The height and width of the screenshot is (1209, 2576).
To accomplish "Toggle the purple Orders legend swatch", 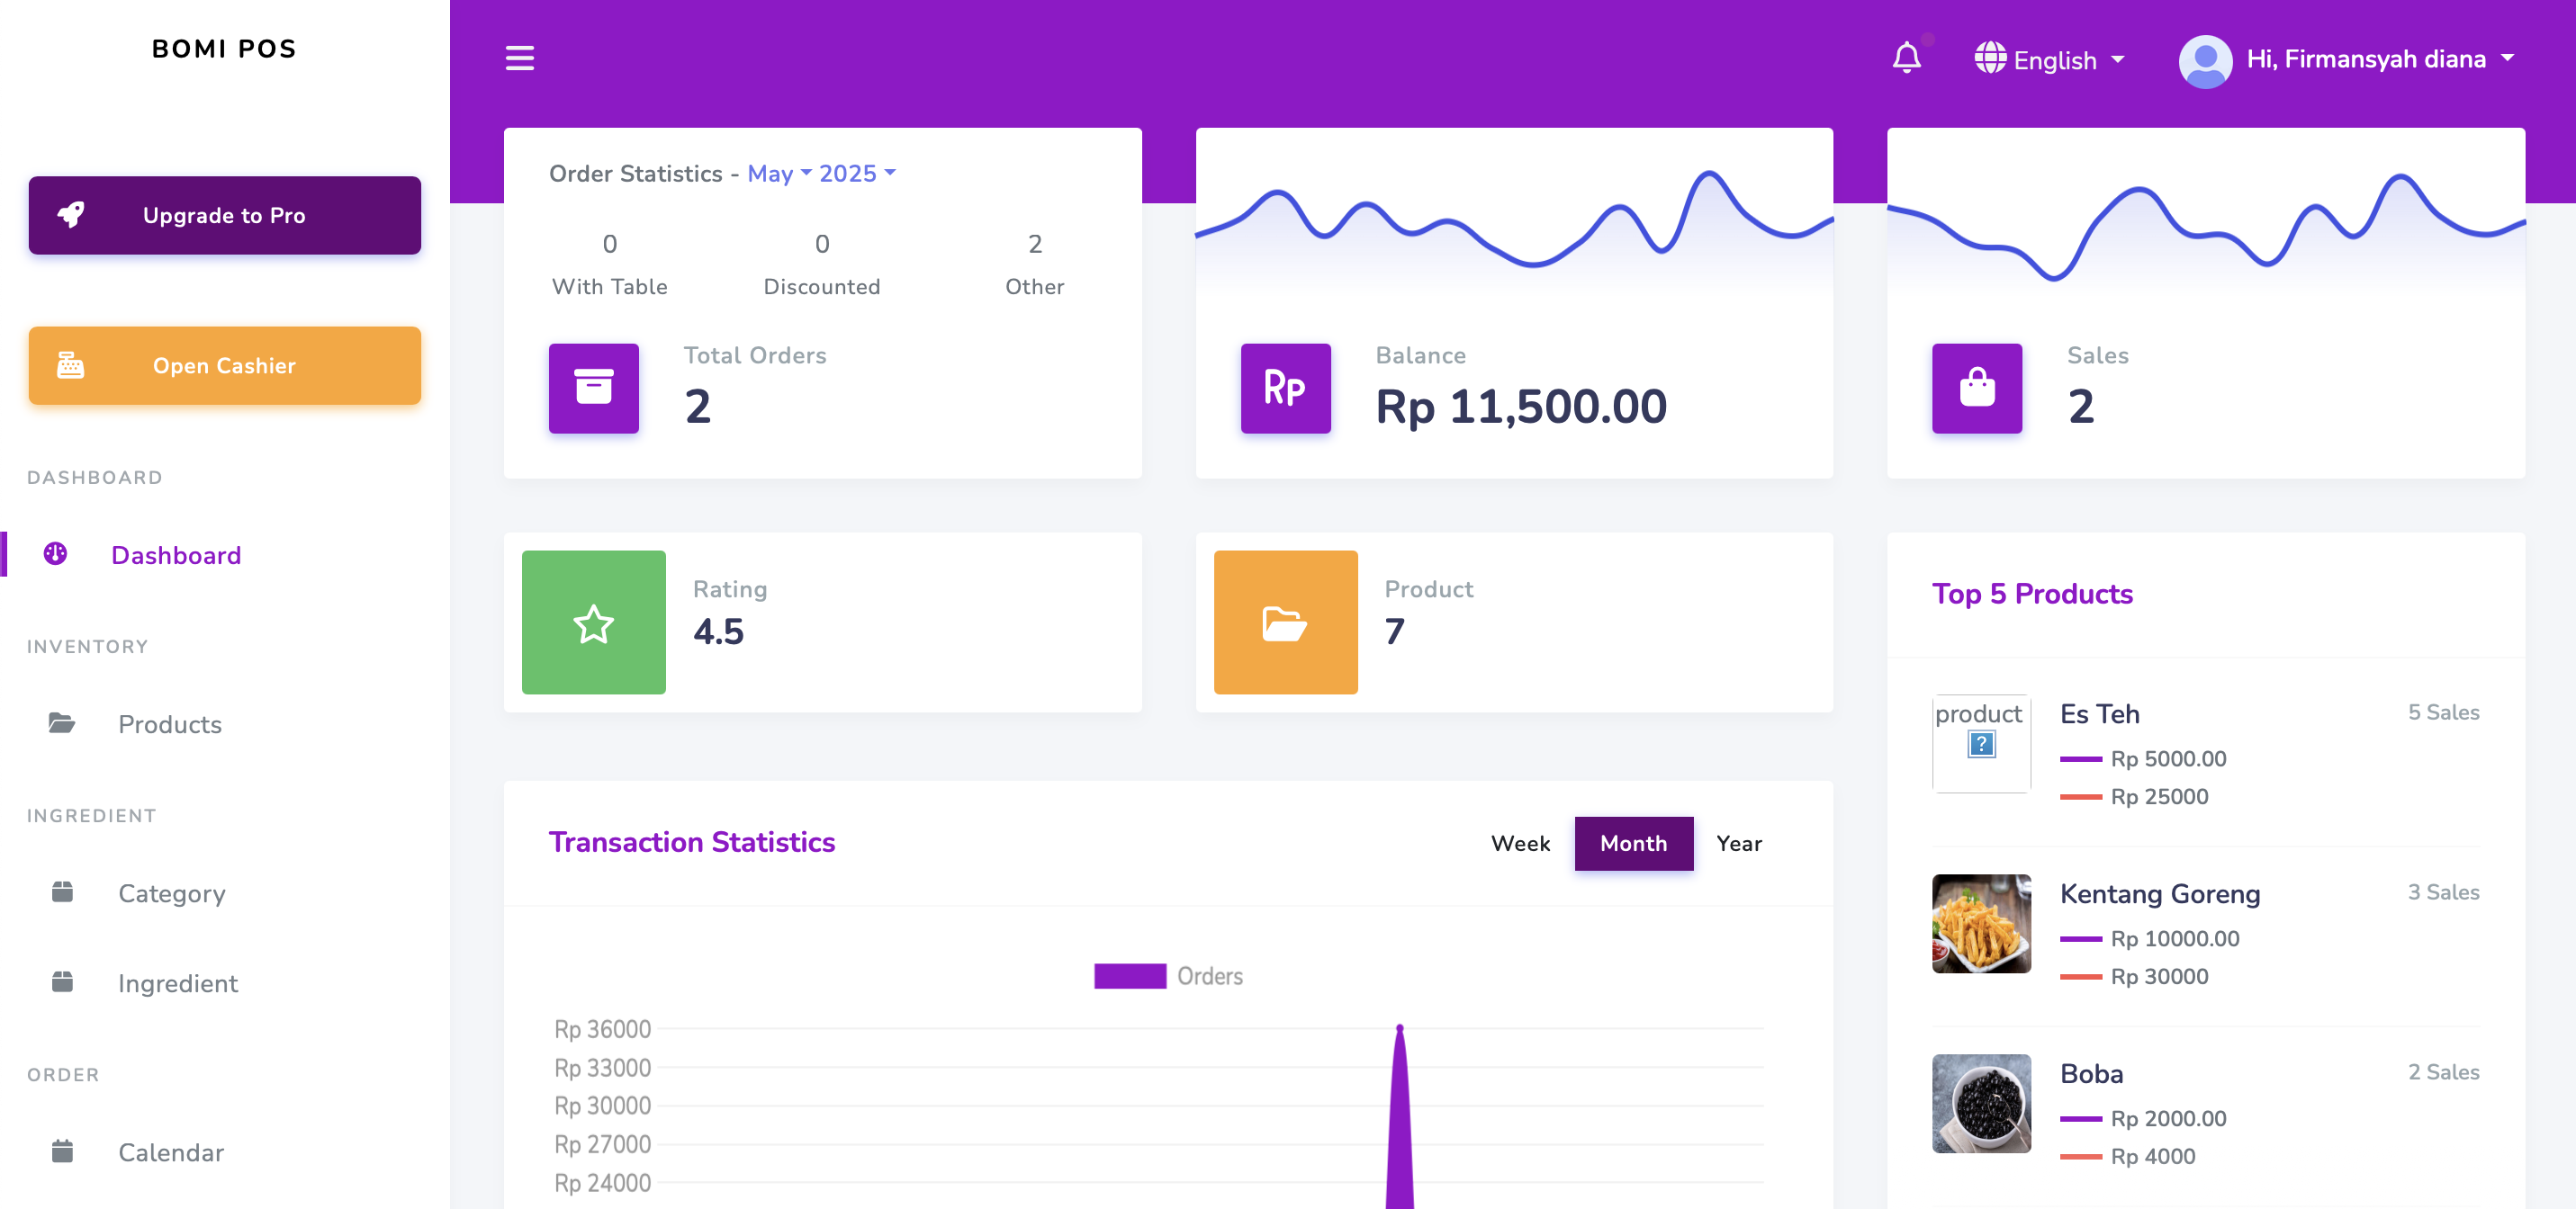I will [x=1129, y=976].
